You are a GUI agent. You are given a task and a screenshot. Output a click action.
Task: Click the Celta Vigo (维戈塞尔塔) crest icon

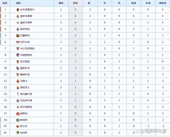click(18, 94)
